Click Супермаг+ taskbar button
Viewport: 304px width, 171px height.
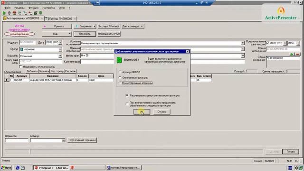coord(51,168)
